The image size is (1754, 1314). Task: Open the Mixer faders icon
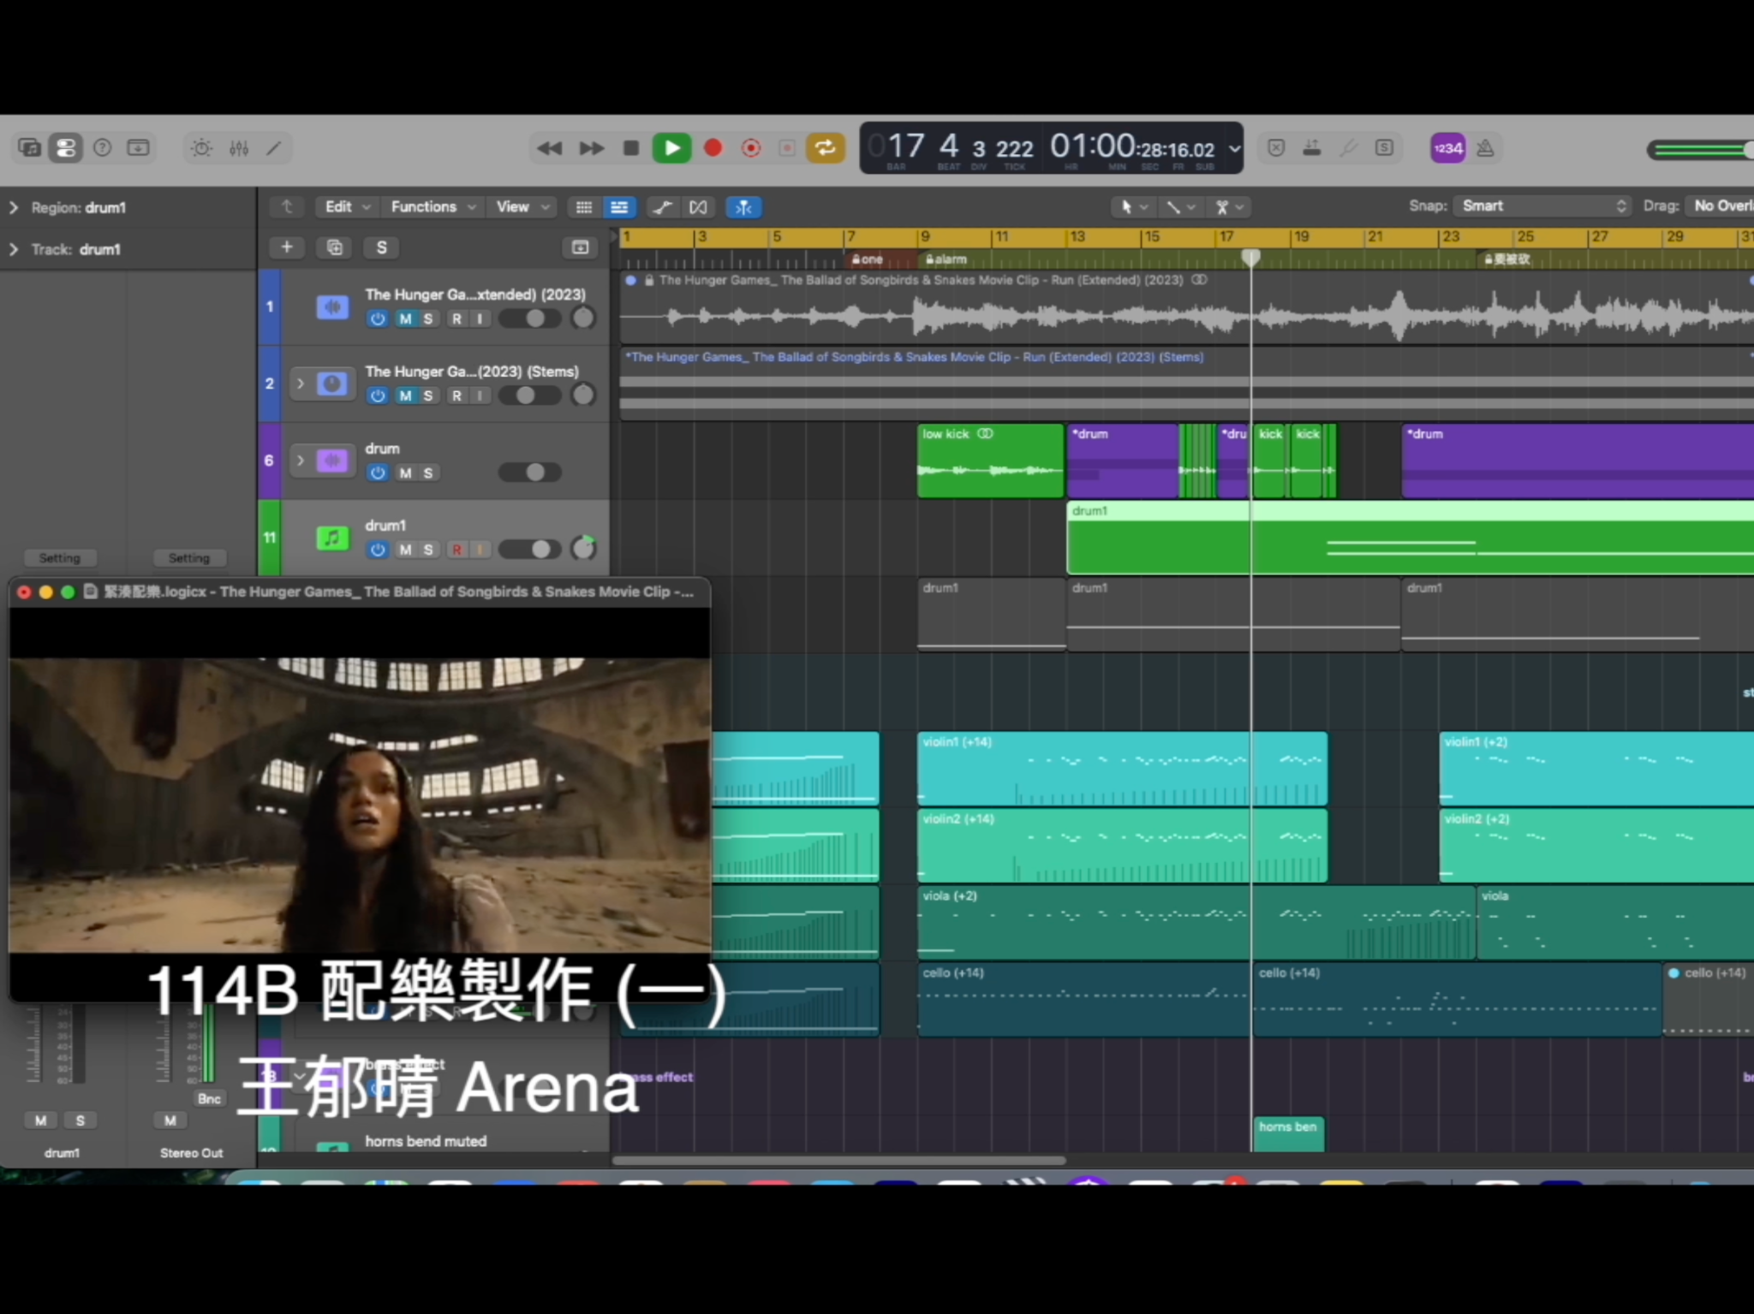tap(239, 148)
